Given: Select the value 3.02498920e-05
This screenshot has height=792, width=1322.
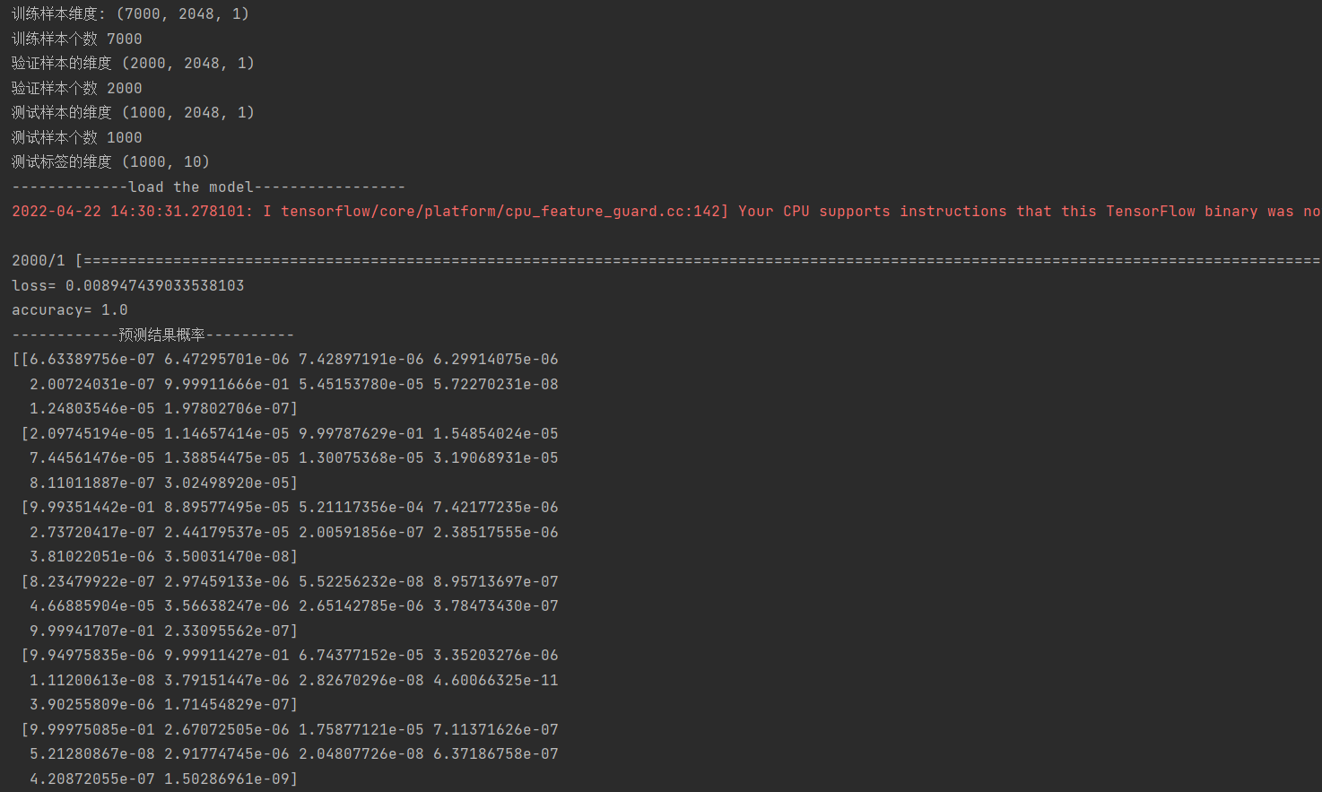Looking at the screenshot, I should (226, 483).
